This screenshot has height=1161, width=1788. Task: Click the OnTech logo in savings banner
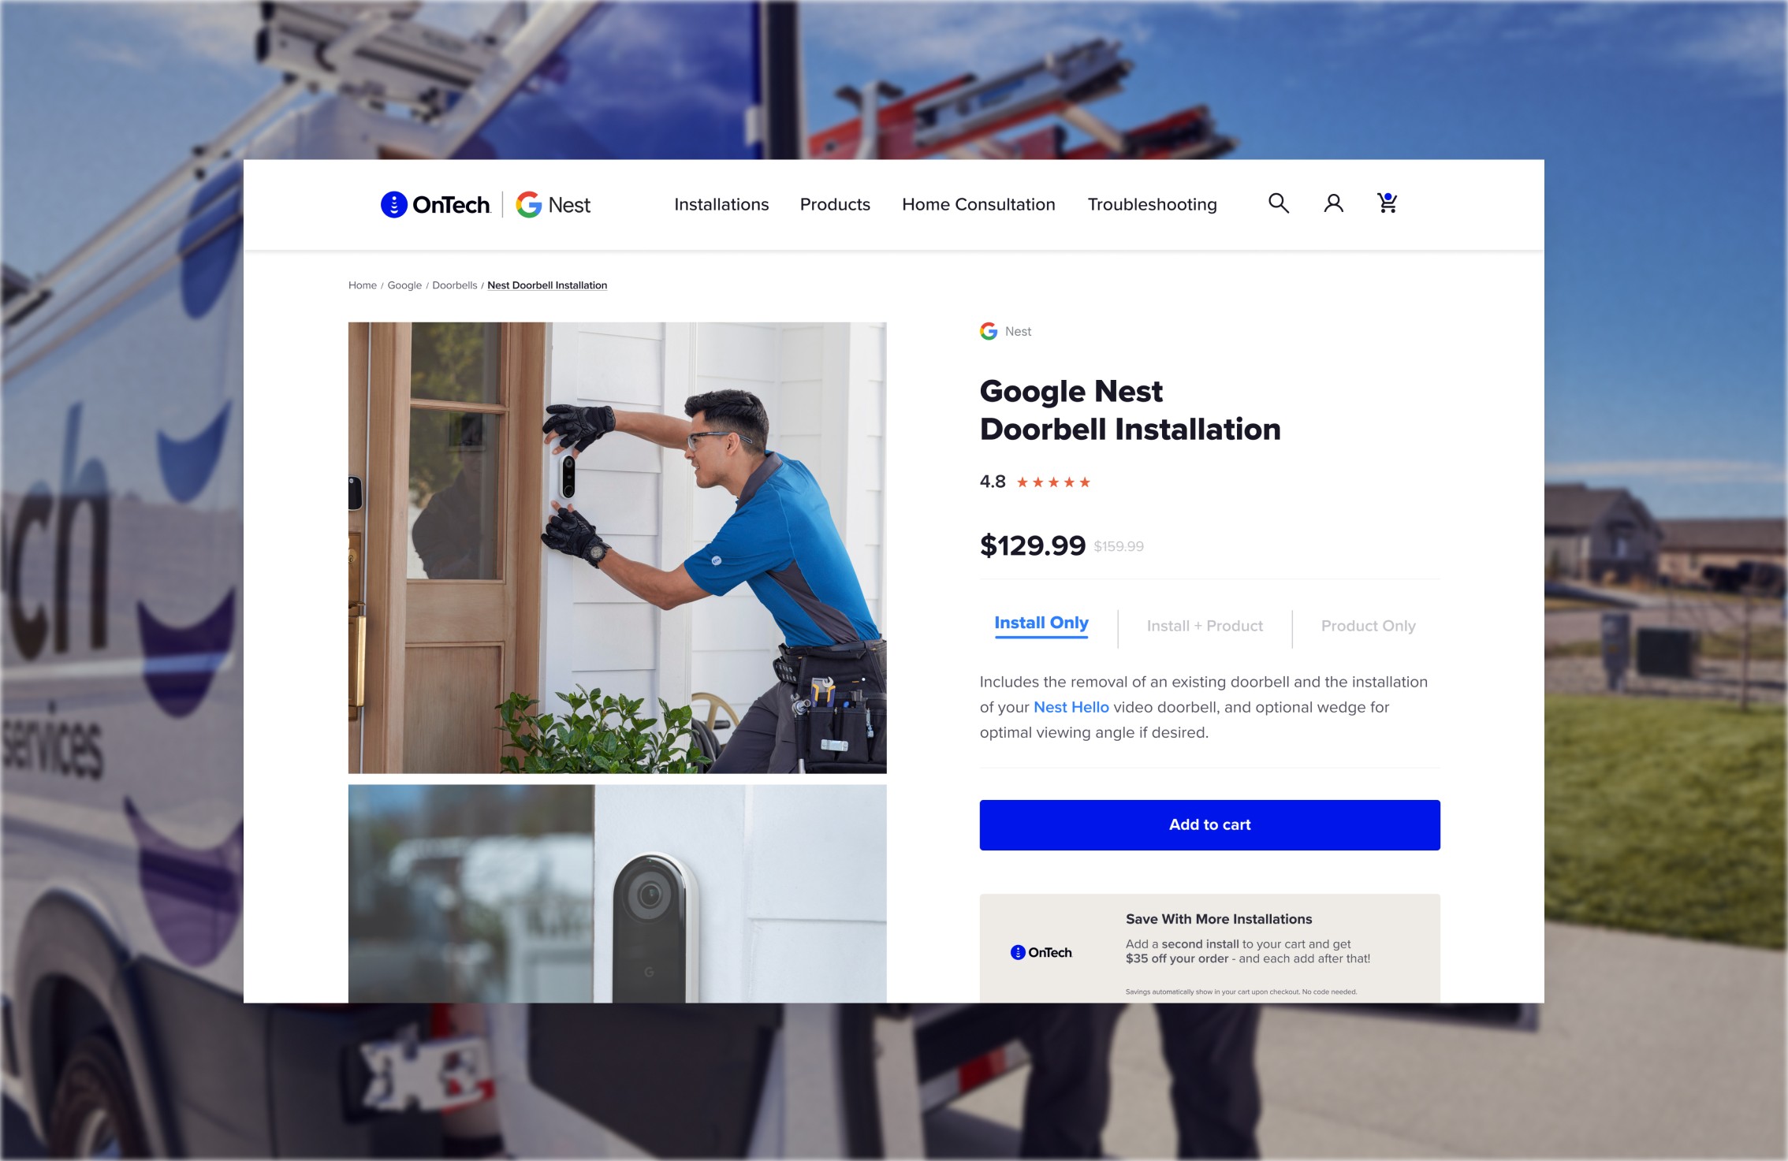coord(1041,952)
